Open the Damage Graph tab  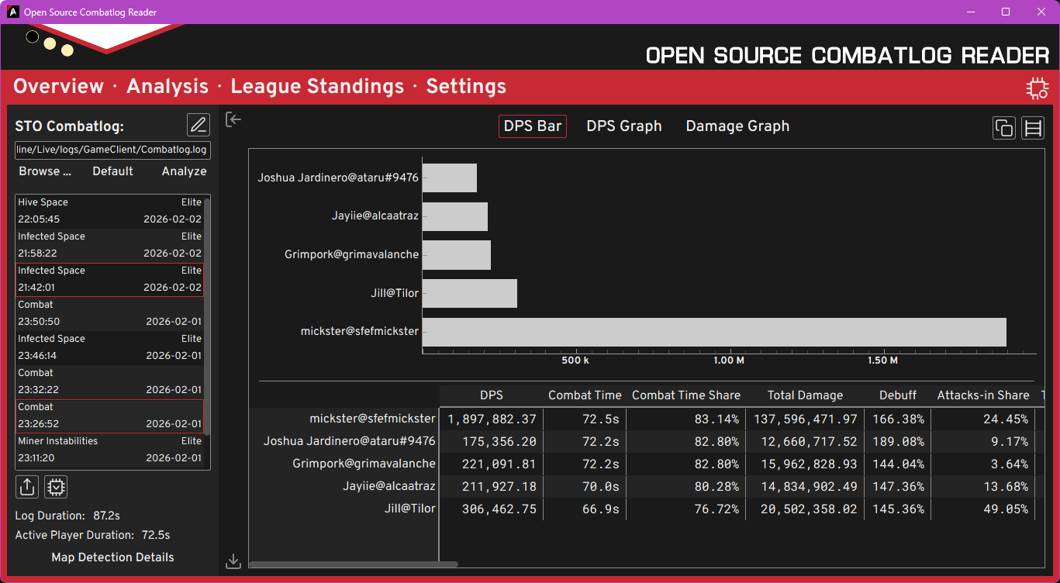click(737, 126)
